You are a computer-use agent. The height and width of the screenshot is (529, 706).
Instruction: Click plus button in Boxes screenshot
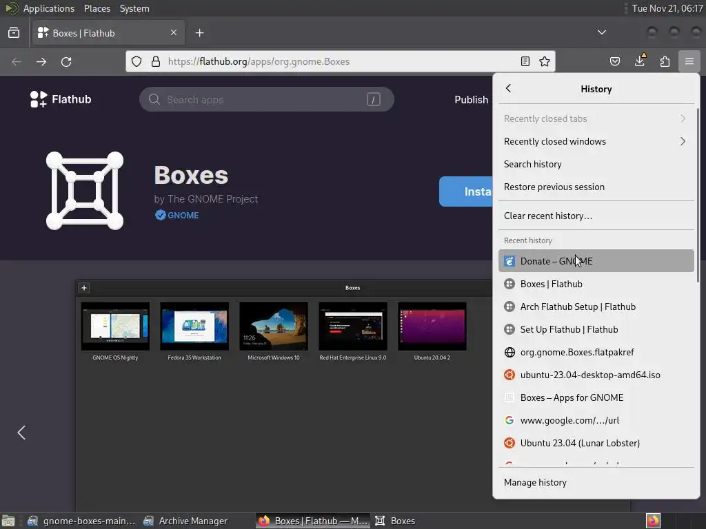(x=84, y=288)
